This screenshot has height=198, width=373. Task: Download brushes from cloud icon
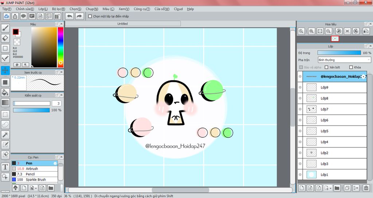pos(15,188)
